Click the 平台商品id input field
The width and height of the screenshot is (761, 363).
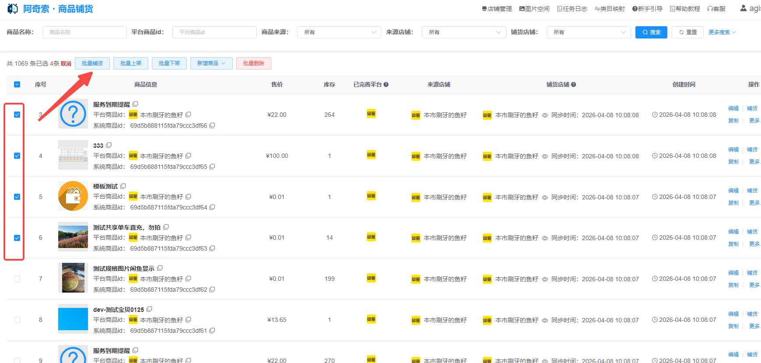click(x=214, y=32)
